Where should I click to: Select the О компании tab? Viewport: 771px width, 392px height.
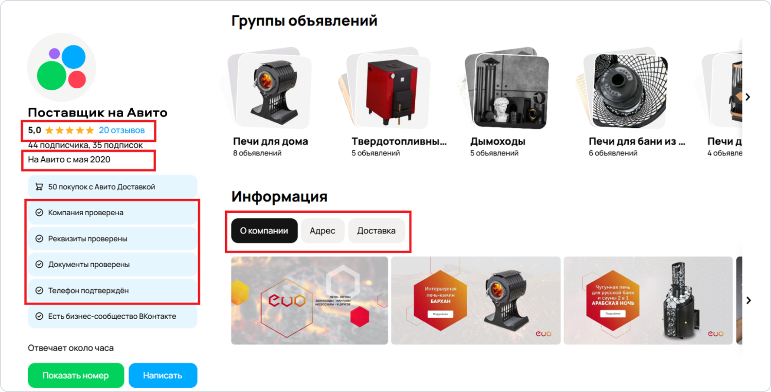click(264, 230)
